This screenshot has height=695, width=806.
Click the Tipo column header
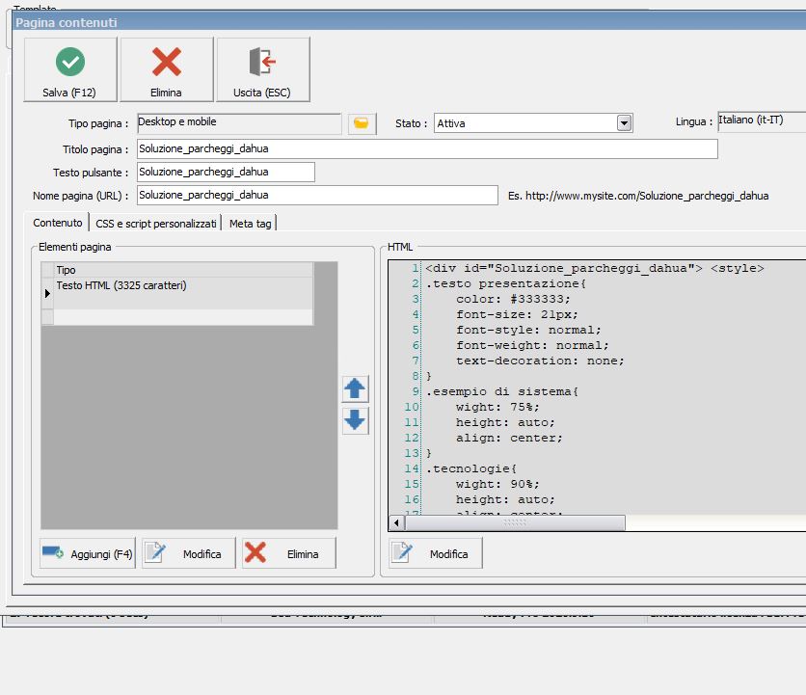[183, 270]
